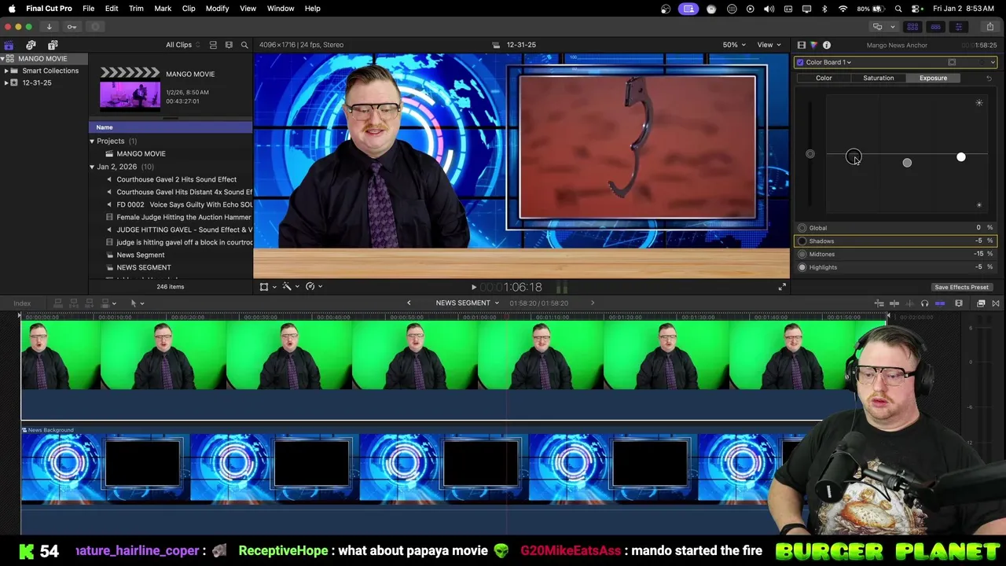The height and width of the screenshot is (566, 1006).
Task: Open the Photos and Audio sidebar
Action: 31,45
